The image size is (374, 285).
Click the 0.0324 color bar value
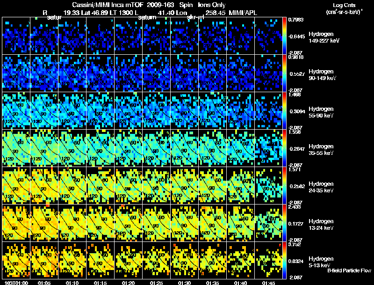pos(296,262)
